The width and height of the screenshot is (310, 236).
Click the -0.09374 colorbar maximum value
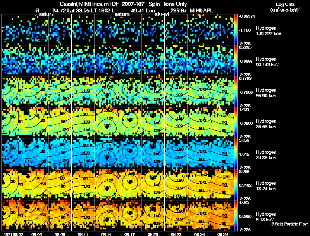(247, 16)
